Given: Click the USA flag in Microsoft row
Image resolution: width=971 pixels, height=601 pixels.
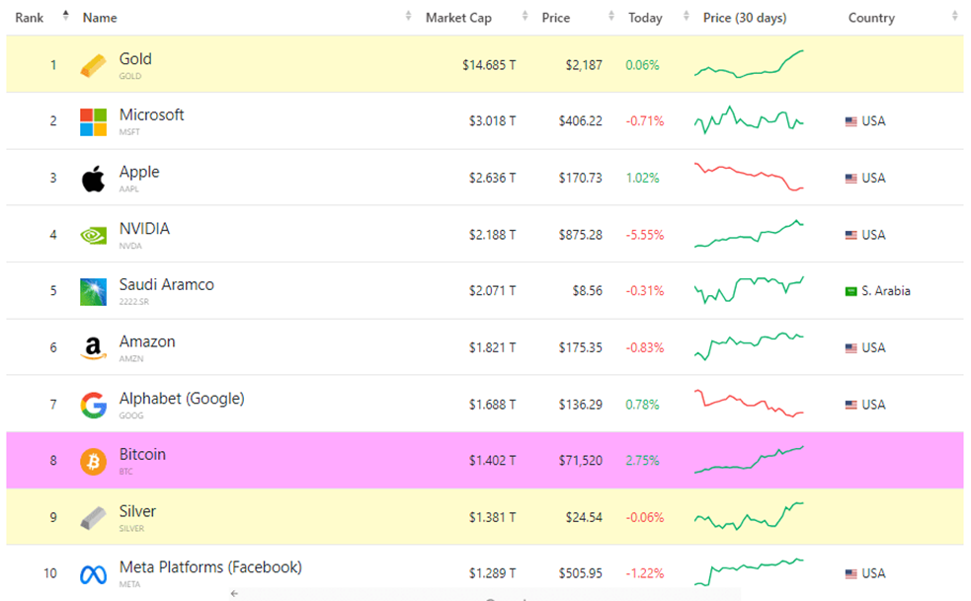Looking at the screenshot, I should [x=850, y=121].
